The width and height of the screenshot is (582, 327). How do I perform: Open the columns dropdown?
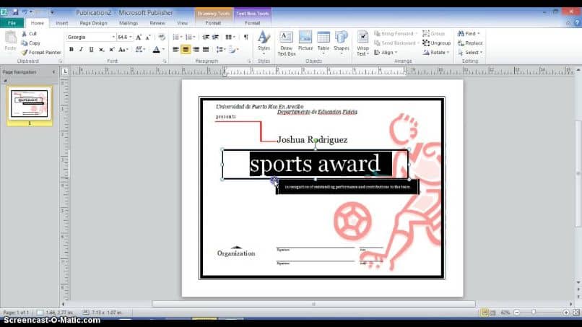pos(230,37)
